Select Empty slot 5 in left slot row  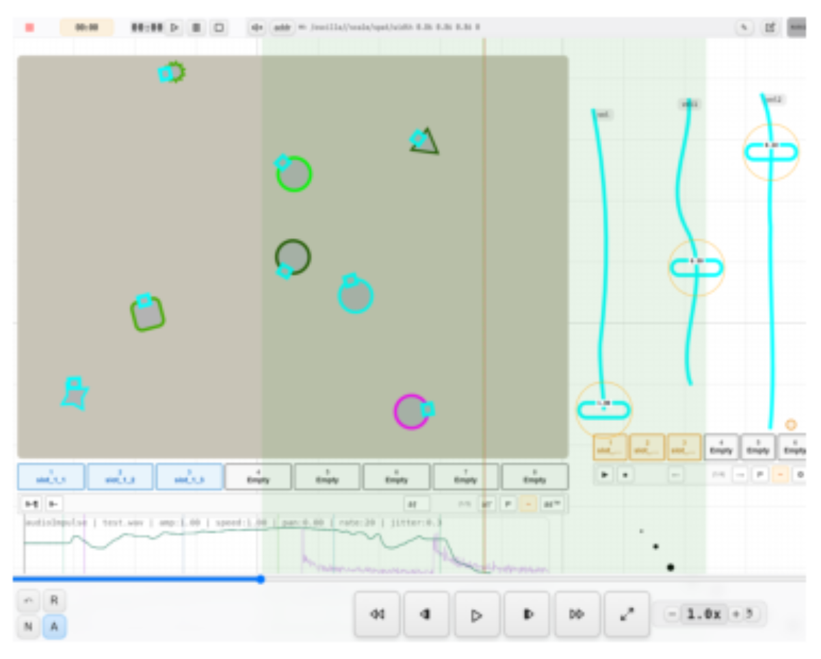point(328,477)
